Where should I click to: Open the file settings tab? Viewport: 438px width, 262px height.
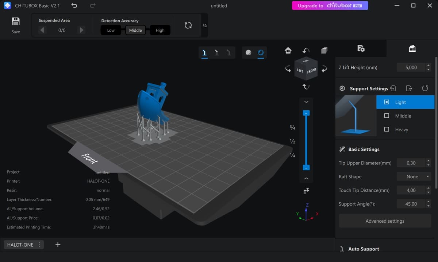pyautogui.click(x=361, y=48)
